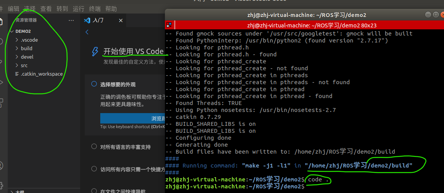Open the 编辑 menu
The width and height of the screenshot is (444, 193).
click(14, 9)
